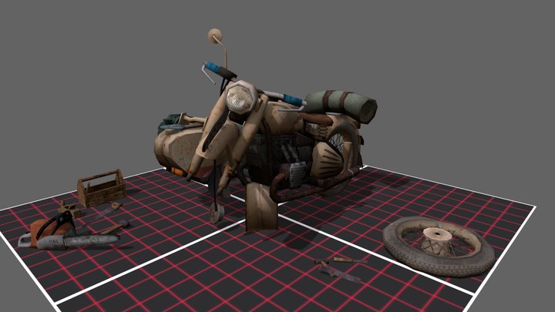Image resolution: width=555 pixels, height=312 pixels.
Task: Pick the detached spoked wheel lying on the floor
Action: click(x=439, y=246)
